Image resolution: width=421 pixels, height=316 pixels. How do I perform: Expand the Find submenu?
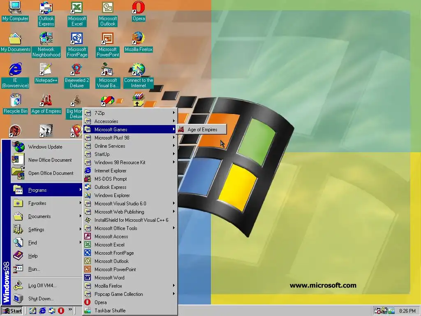click(x=47, y=243)
